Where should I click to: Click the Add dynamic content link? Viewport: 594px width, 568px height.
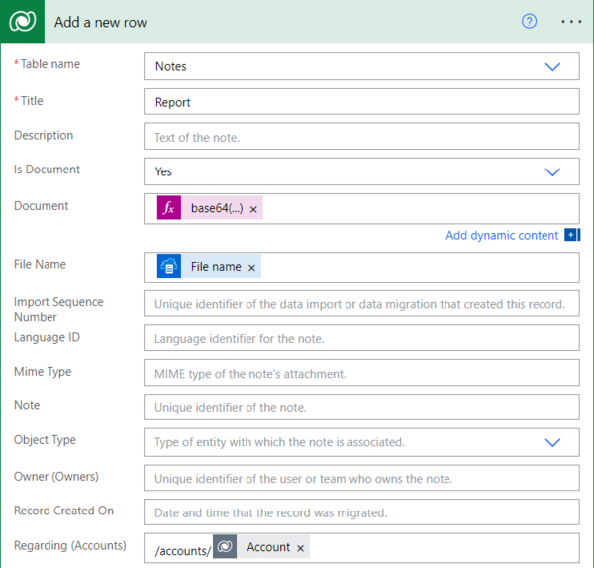[502, 235]
